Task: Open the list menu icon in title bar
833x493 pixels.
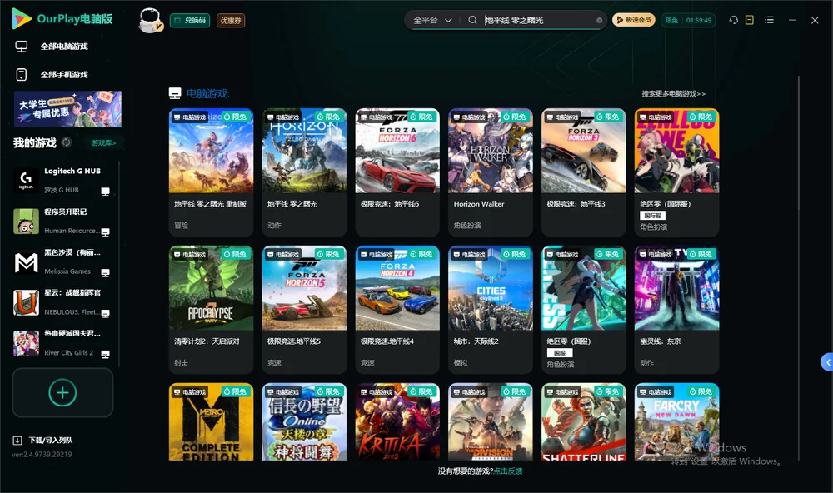Action: coord(769,20)
